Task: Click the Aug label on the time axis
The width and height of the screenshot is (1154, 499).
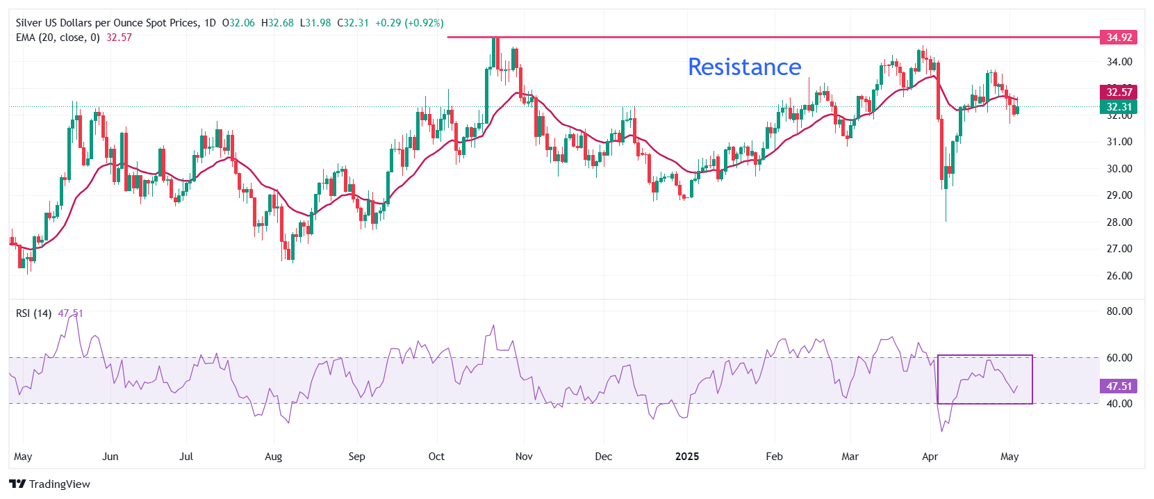Action: click(274, 457)
